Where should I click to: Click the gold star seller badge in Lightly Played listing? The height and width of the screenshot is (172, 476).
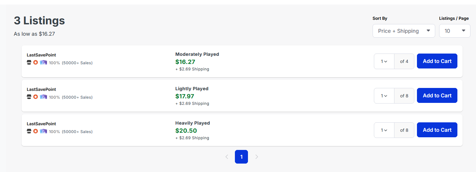coord(36,97)
